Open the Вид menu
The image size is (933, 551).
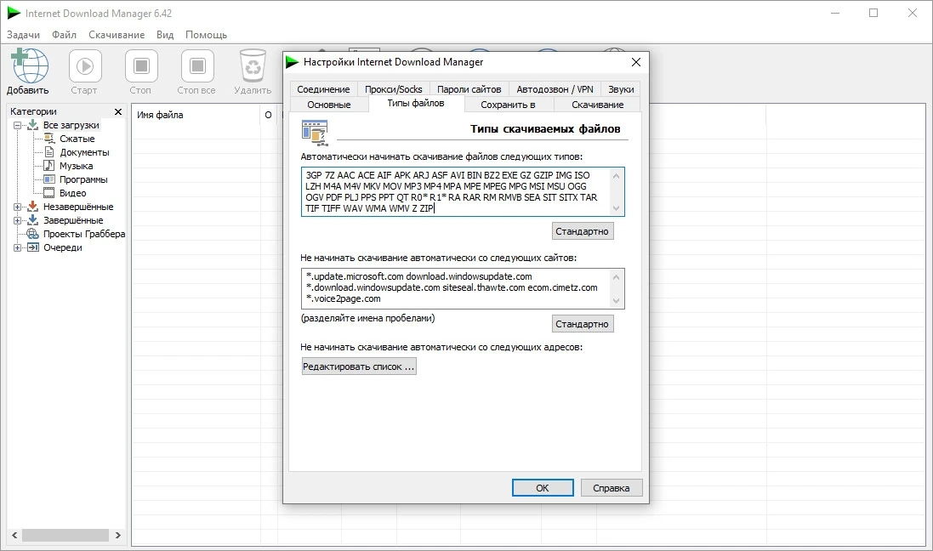click(x=165, y=35)
